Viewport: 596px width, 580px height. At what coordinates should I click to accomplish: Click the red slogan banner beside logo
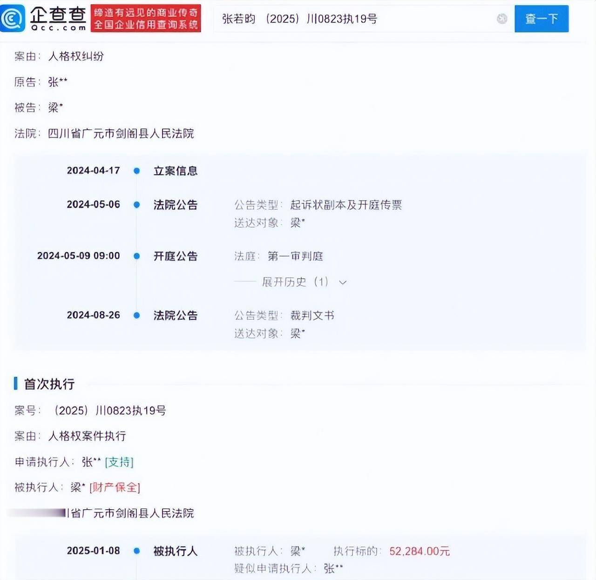click(x=146, y=19)
